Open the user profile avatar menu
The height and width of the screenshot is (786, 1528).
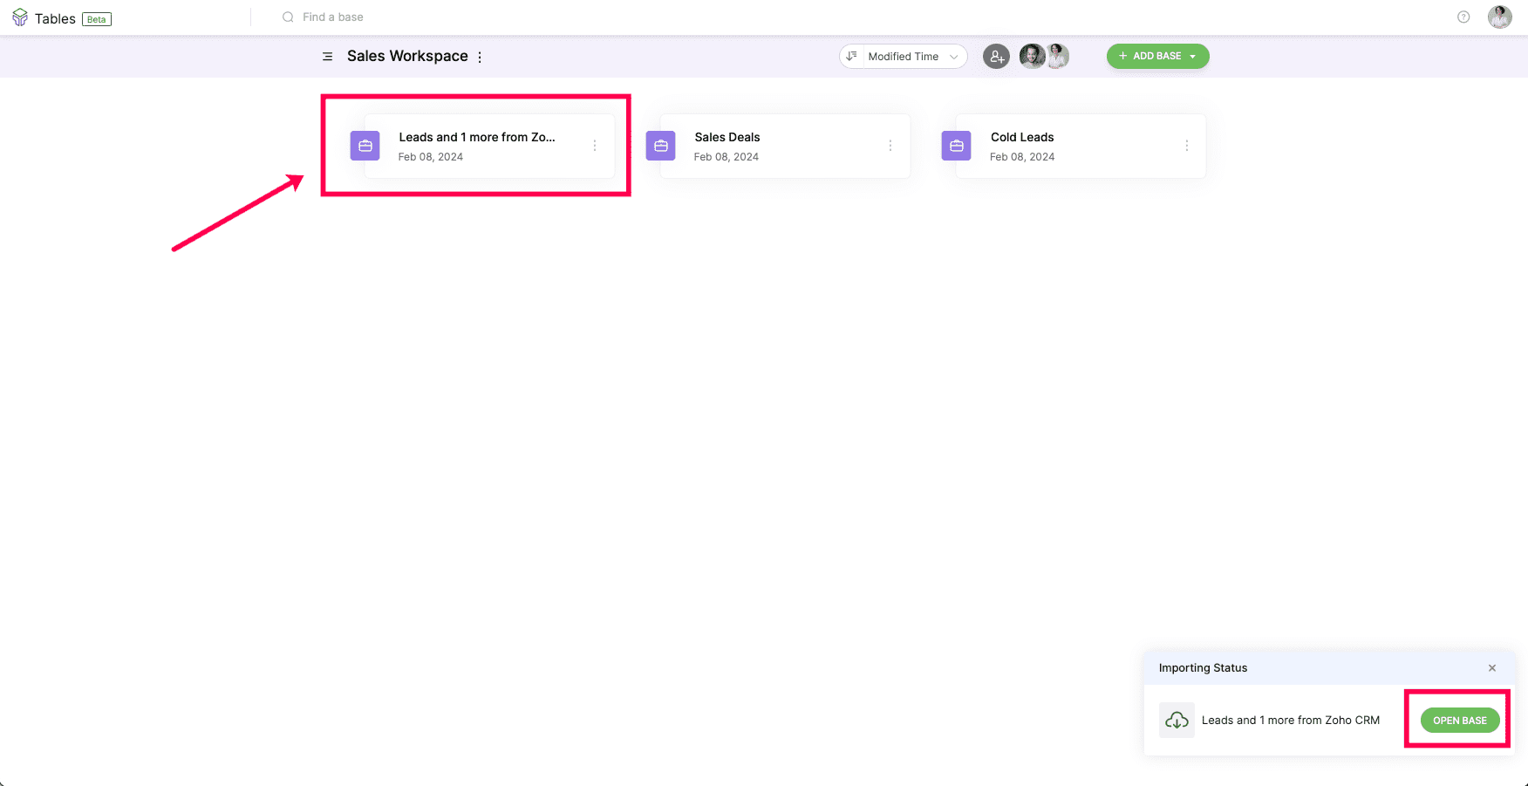[1499, 17]
